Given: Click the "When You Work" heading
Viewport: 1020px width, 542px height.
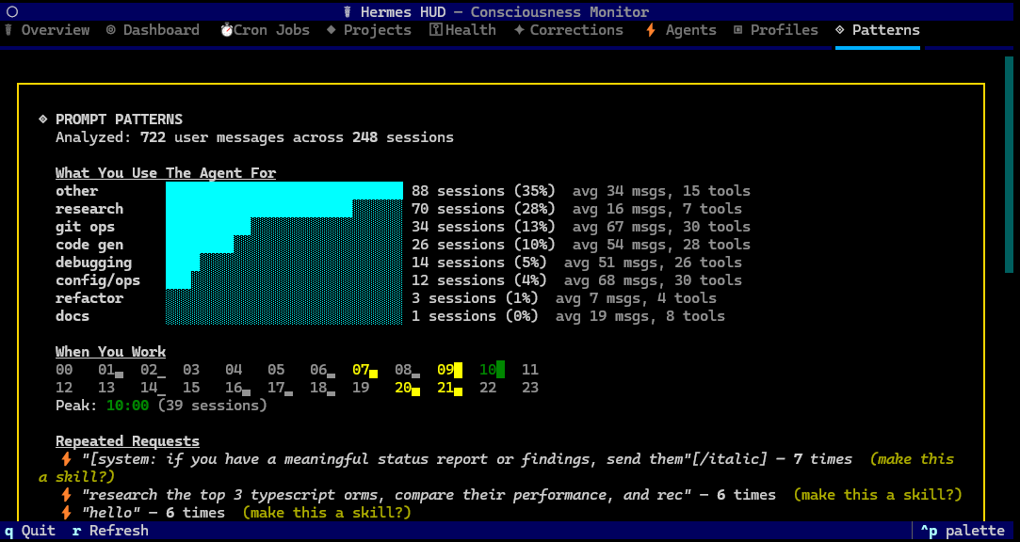Looking at the screenshot, I should point(110,352).
